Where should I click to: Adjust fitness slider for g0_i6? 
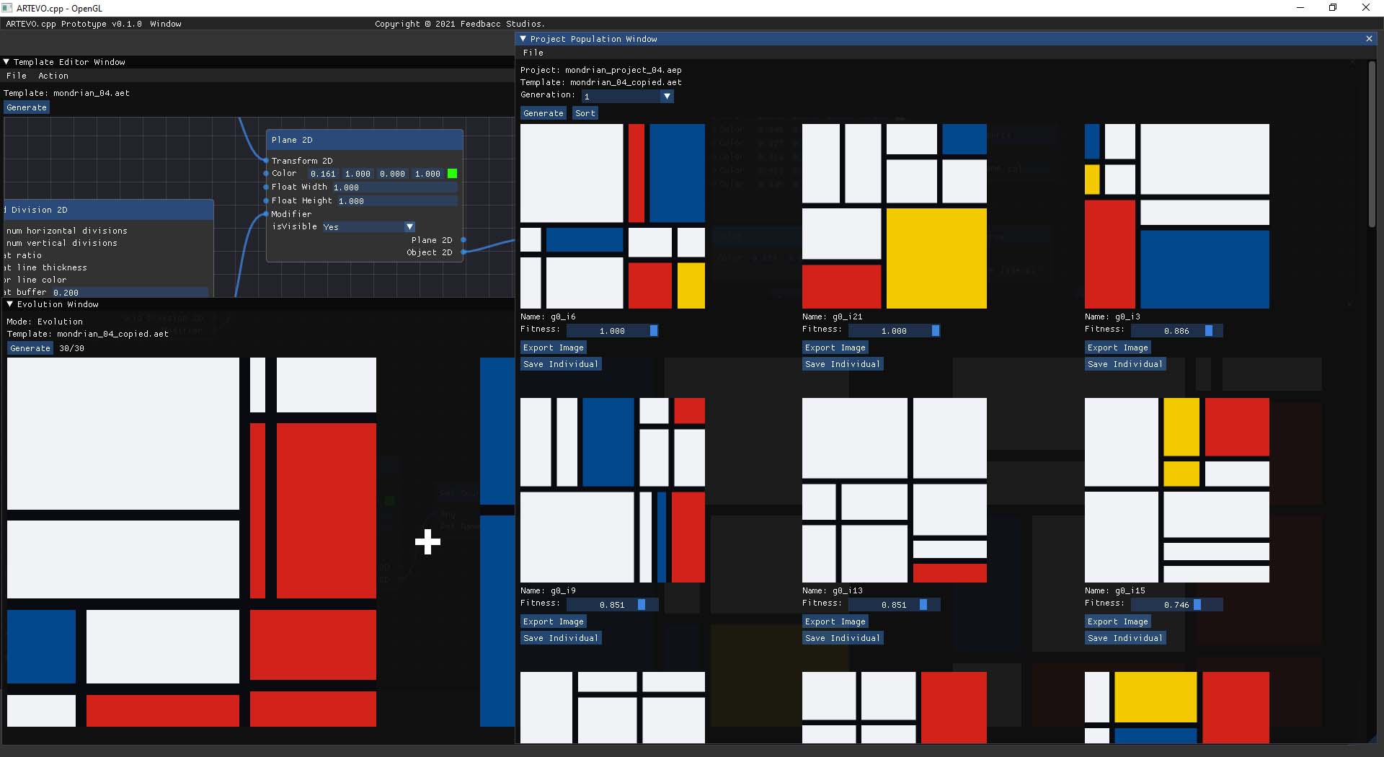pos(613,331)
